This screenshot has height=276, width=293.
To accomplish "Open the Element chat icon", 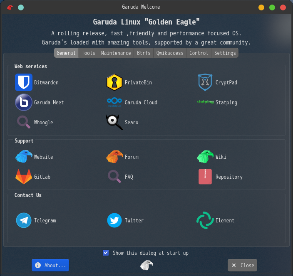I will pos(205,220).
